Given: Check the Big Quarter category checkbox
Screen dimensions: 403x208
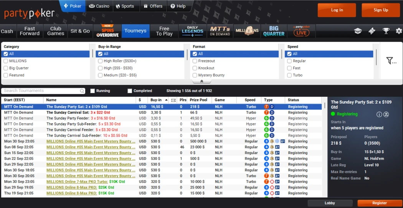Looking at the screenshot, I should click(x=6, y=68).
